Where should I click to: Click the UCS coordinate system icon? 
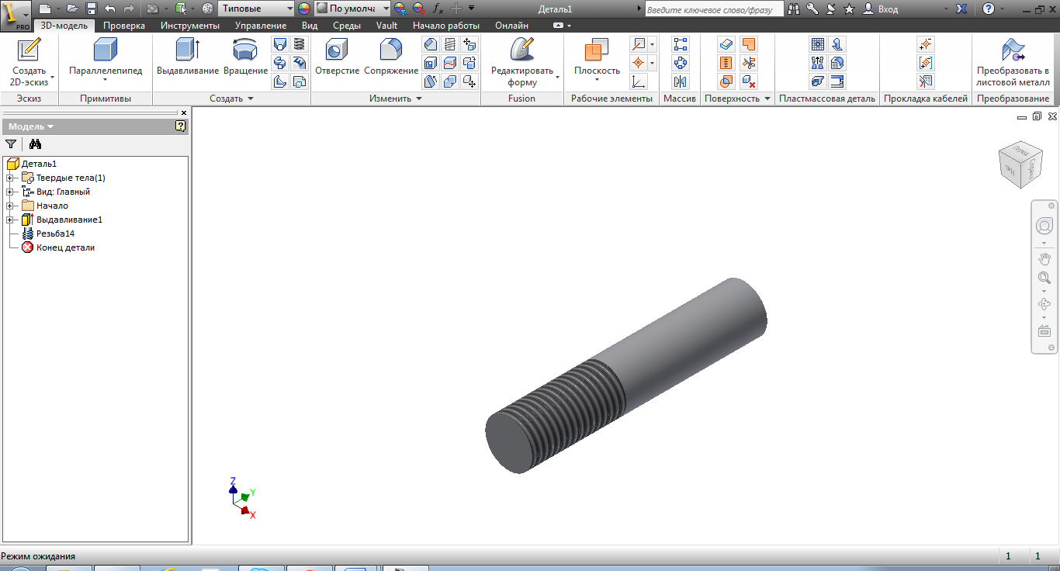(638, 81)
